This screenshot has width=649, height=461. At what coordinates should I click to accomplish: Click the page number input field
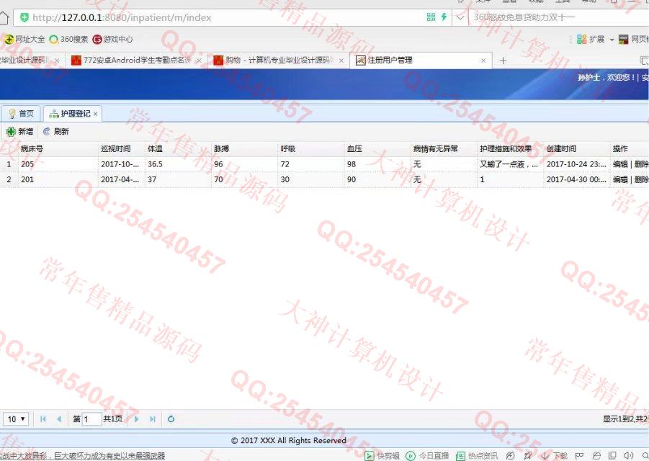tap(91, 419)
